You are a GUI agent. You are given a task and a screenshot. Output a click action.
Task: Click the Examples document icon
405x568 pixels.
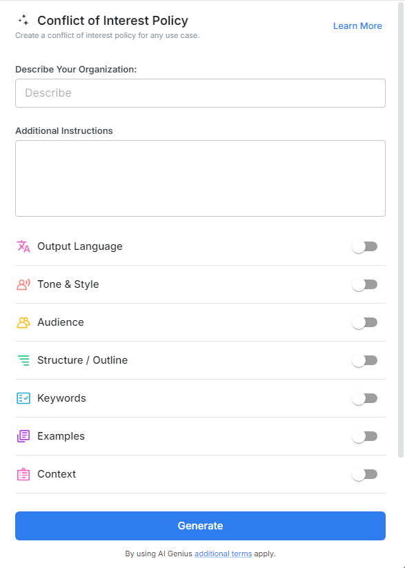click(x=22, y=436)
